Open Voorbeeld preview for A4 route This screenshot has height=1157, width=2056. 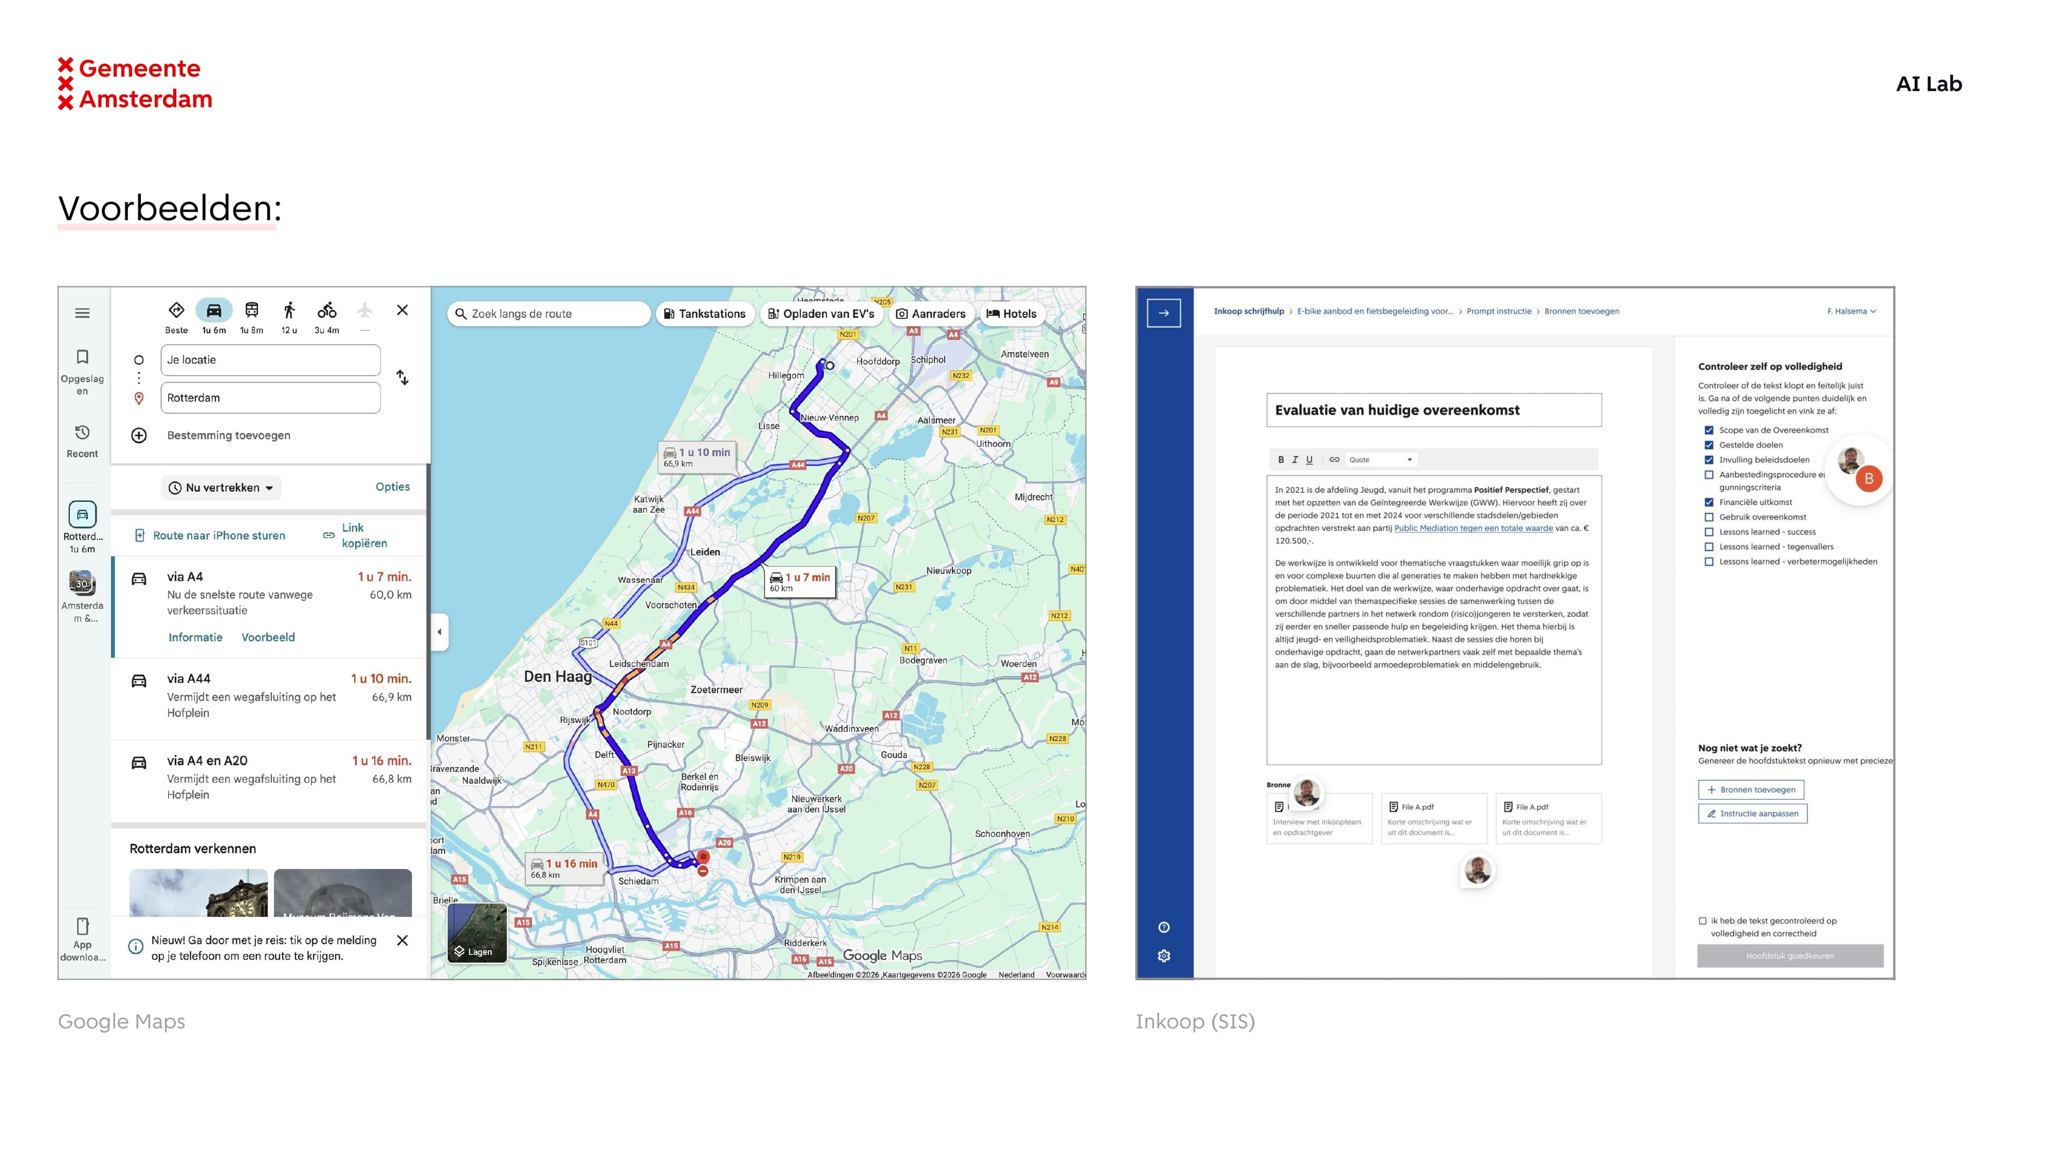pos(268,637)
